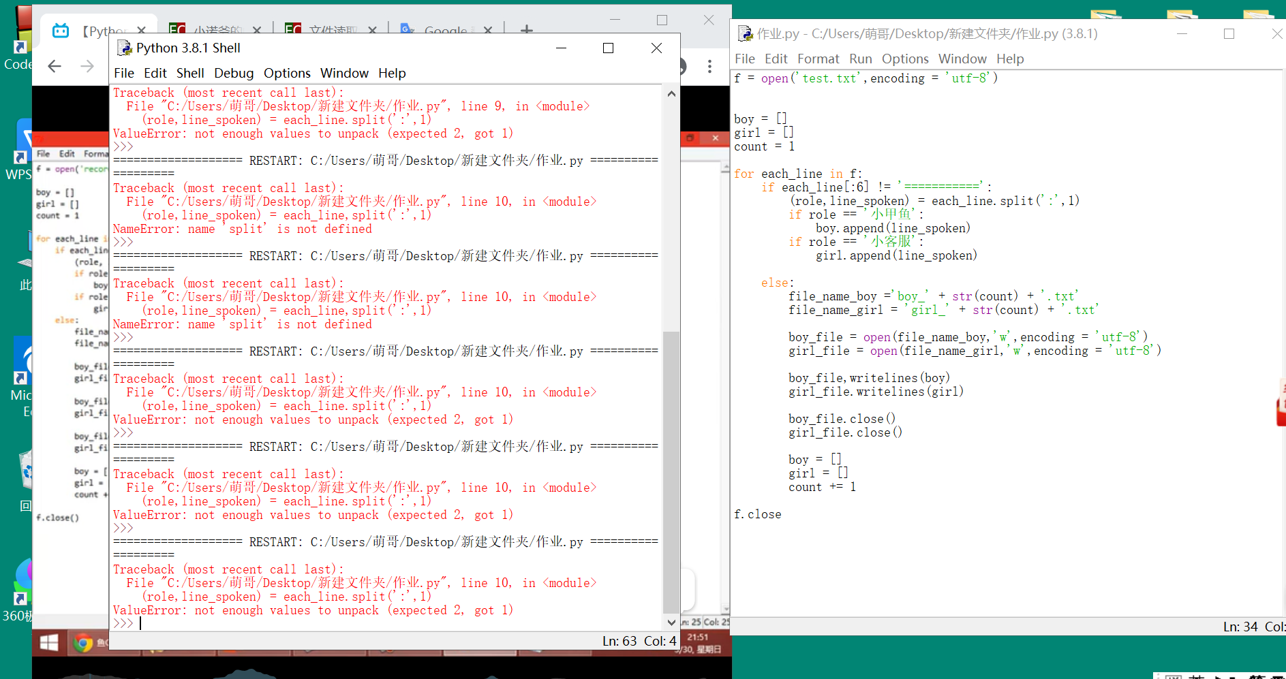Click the Python icon in Shell title bar

point(124,48)
